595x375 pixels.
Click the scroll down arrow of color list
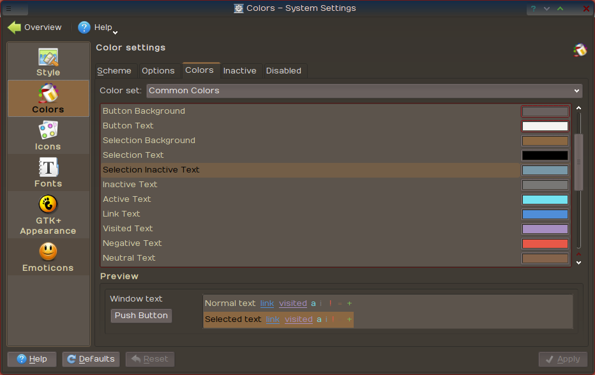(x=578, y=263)
